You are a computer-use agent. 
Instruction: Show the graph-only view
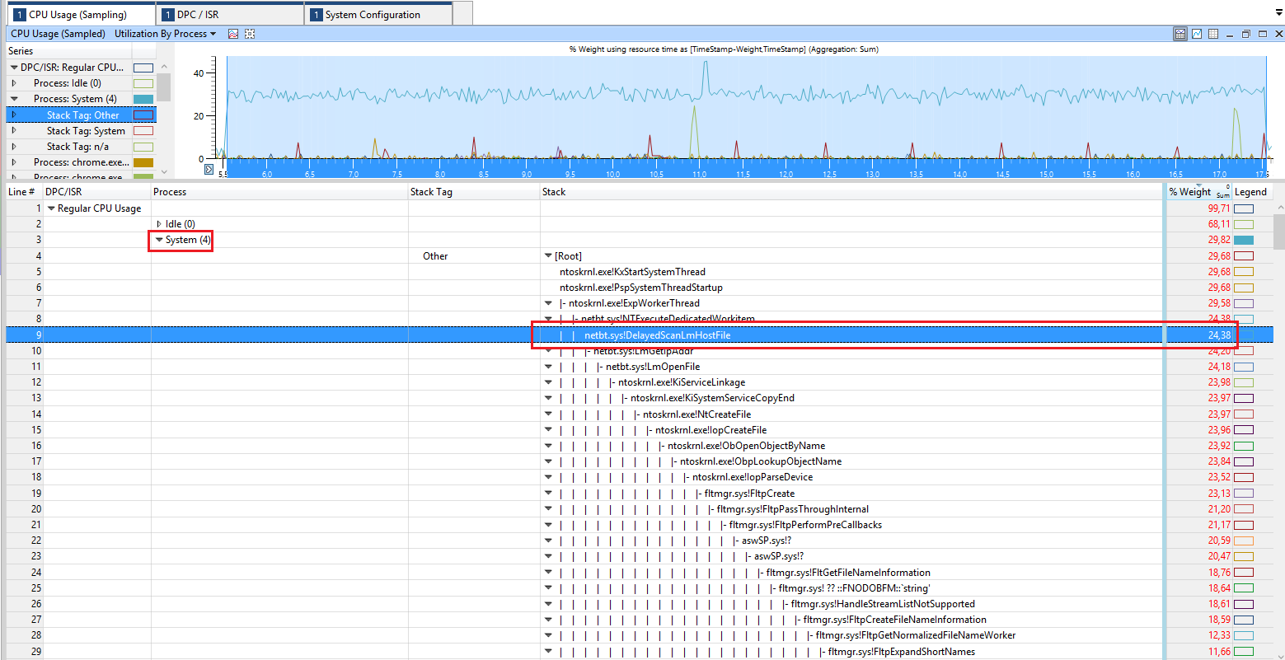point(1197,34)
